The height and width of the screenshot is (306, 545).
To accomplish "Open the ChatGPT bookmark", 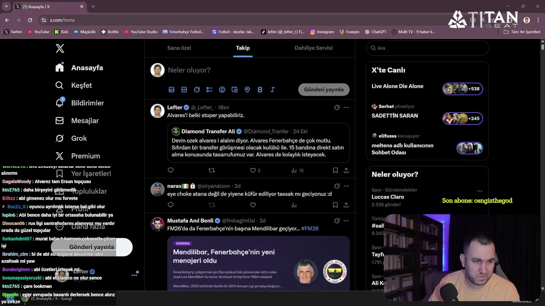I will pyautogui.click(x=375, y=32).
